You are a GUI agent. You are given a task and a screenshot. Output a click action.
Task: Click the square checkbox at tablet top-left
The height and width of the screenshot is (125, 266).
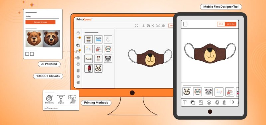(x=186, y=24)
